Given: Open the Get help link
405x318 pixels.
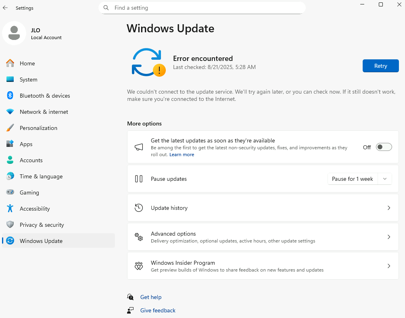Looking at the screenshot, I should (151, 297).
